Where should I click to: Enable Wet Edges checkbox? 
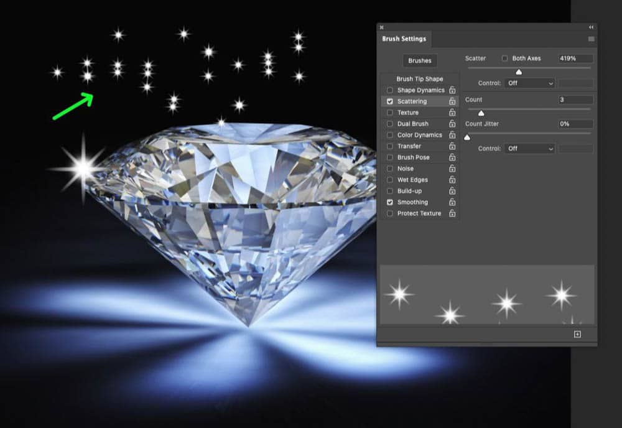coord(390,180)
